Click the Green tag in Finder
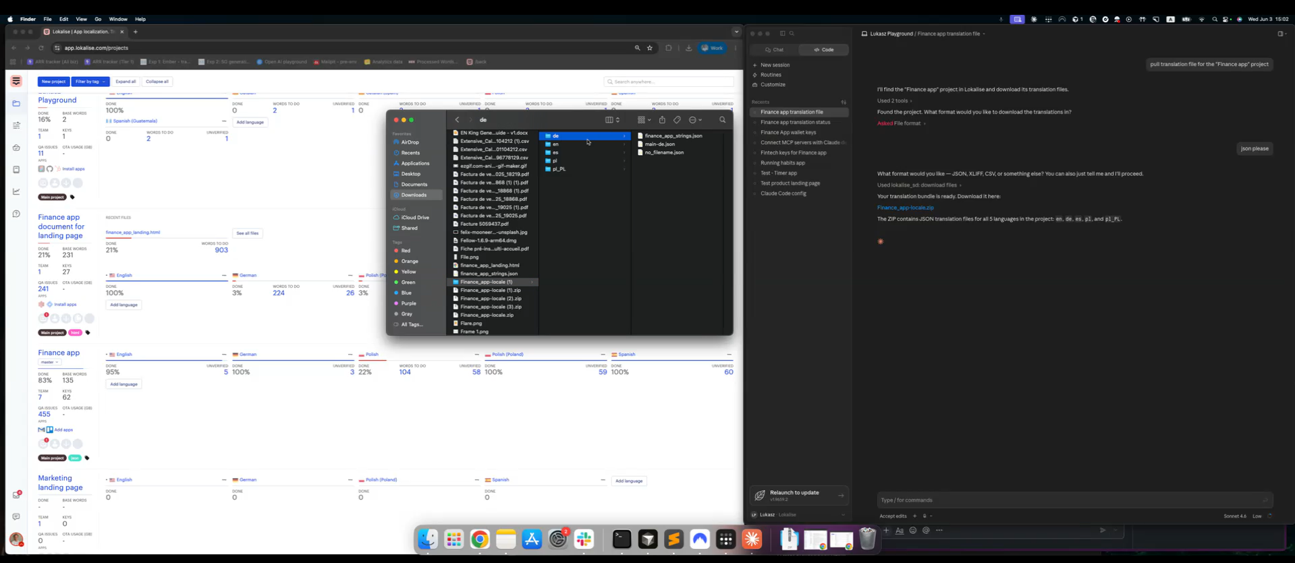The width and height of the screenshot is (1295, 563). [x=408, y=283]
